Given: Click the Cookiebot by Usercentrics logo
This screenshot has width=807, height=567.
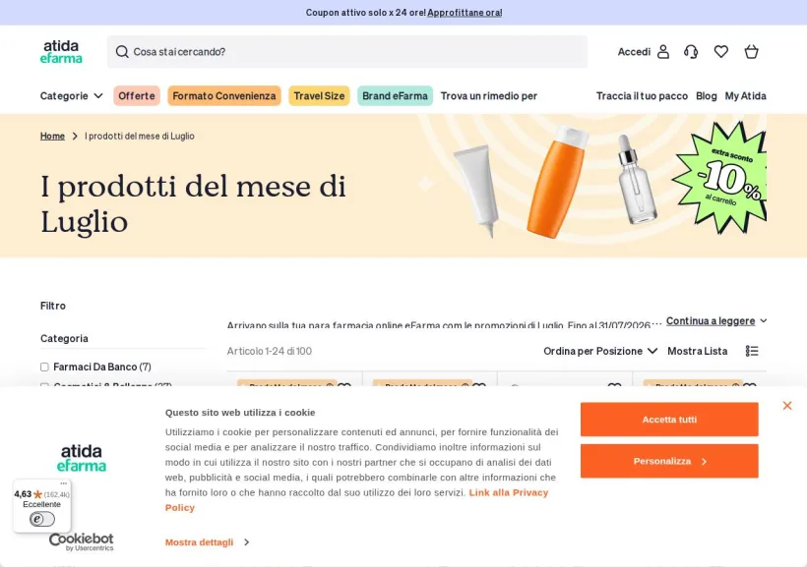Looking at the screenshot, I should 82,541.
